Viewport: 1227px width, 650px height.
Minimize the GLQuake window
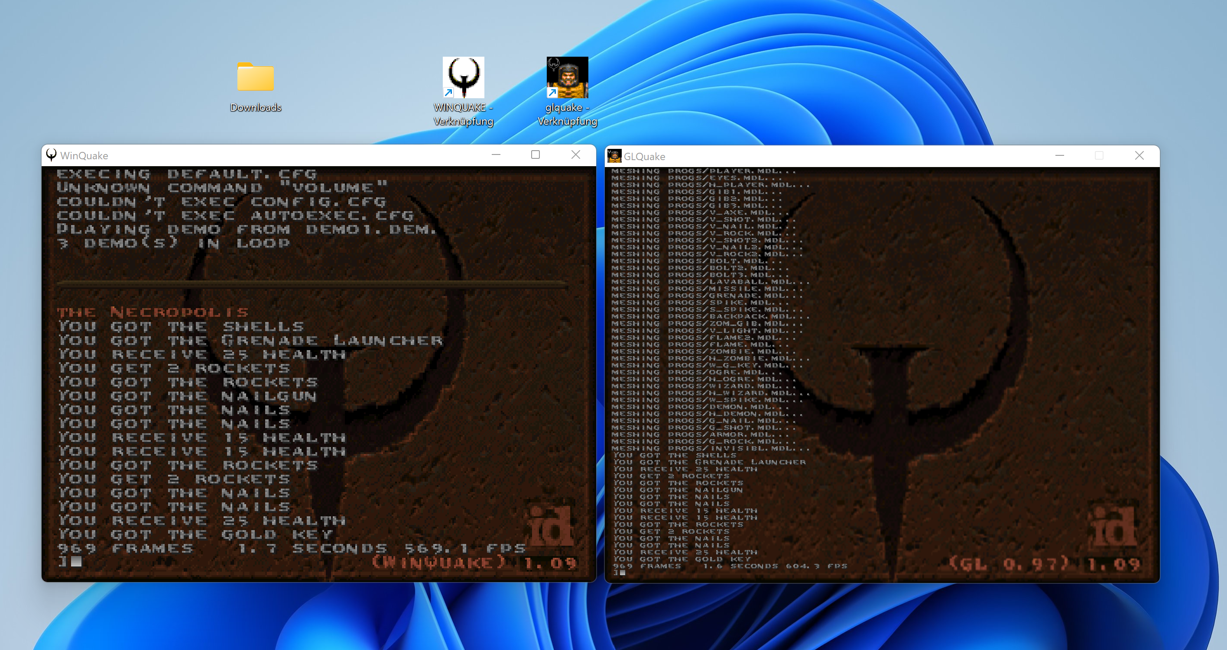click(1059, 156)
